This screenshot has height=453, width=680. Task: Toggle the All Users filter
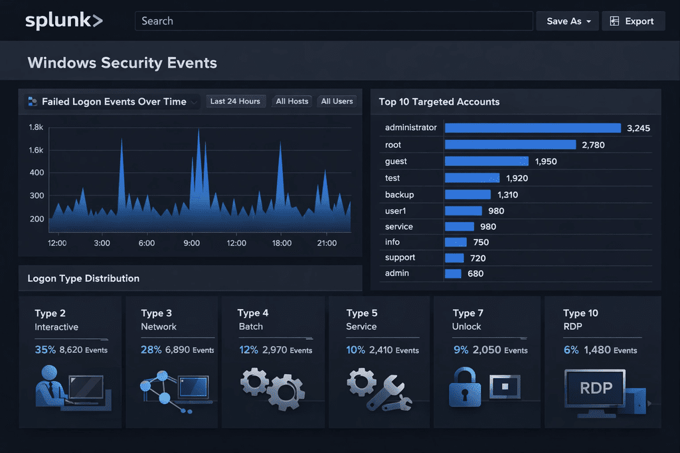tap(337, 101)
